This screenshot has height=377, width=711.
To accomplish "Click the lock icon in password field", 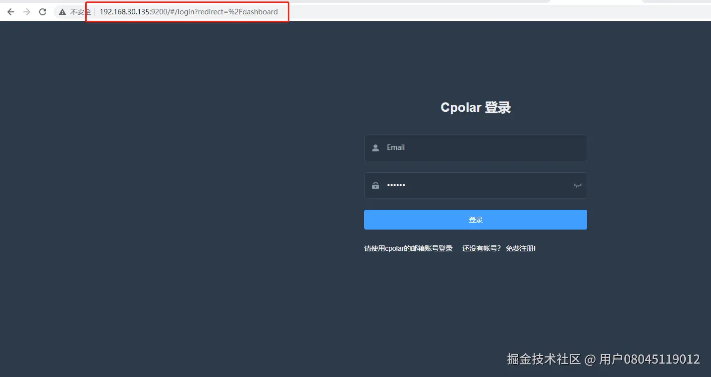I will (x=376, y=186).
